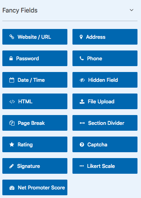
Task: Click the pencil icon on Signature
Action: (x=11, y=166)
